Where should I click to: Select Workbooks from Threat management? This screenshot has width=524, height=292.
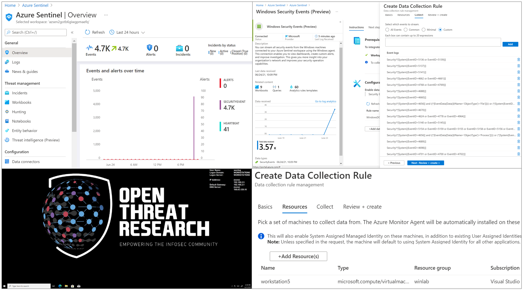click(x=21, y=102)
